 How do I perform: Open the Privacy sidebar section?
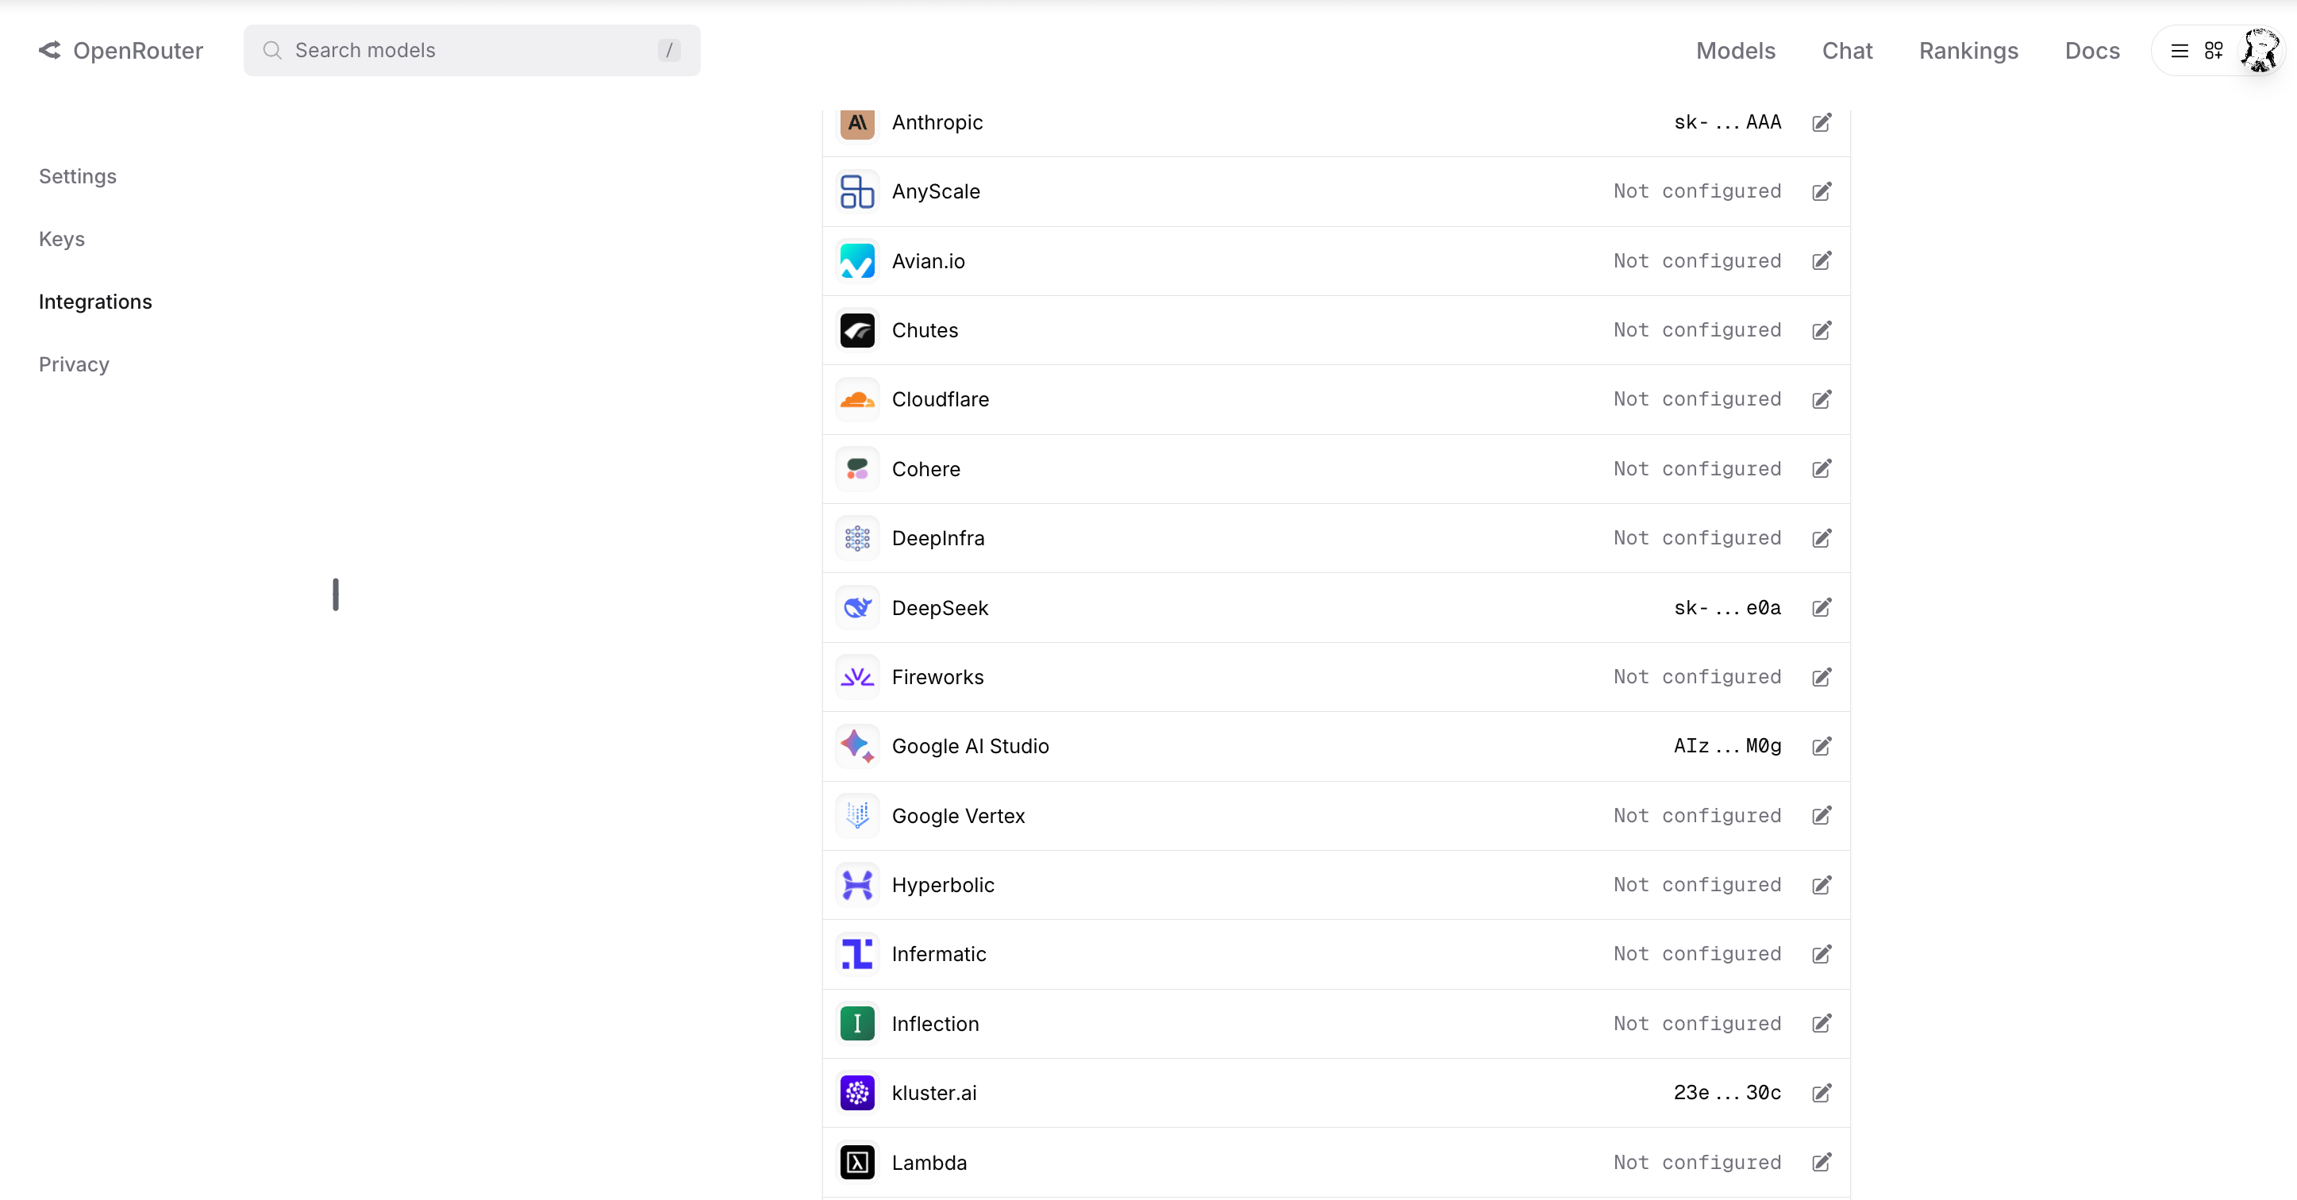pyautogui.click(x=74, y=364)
